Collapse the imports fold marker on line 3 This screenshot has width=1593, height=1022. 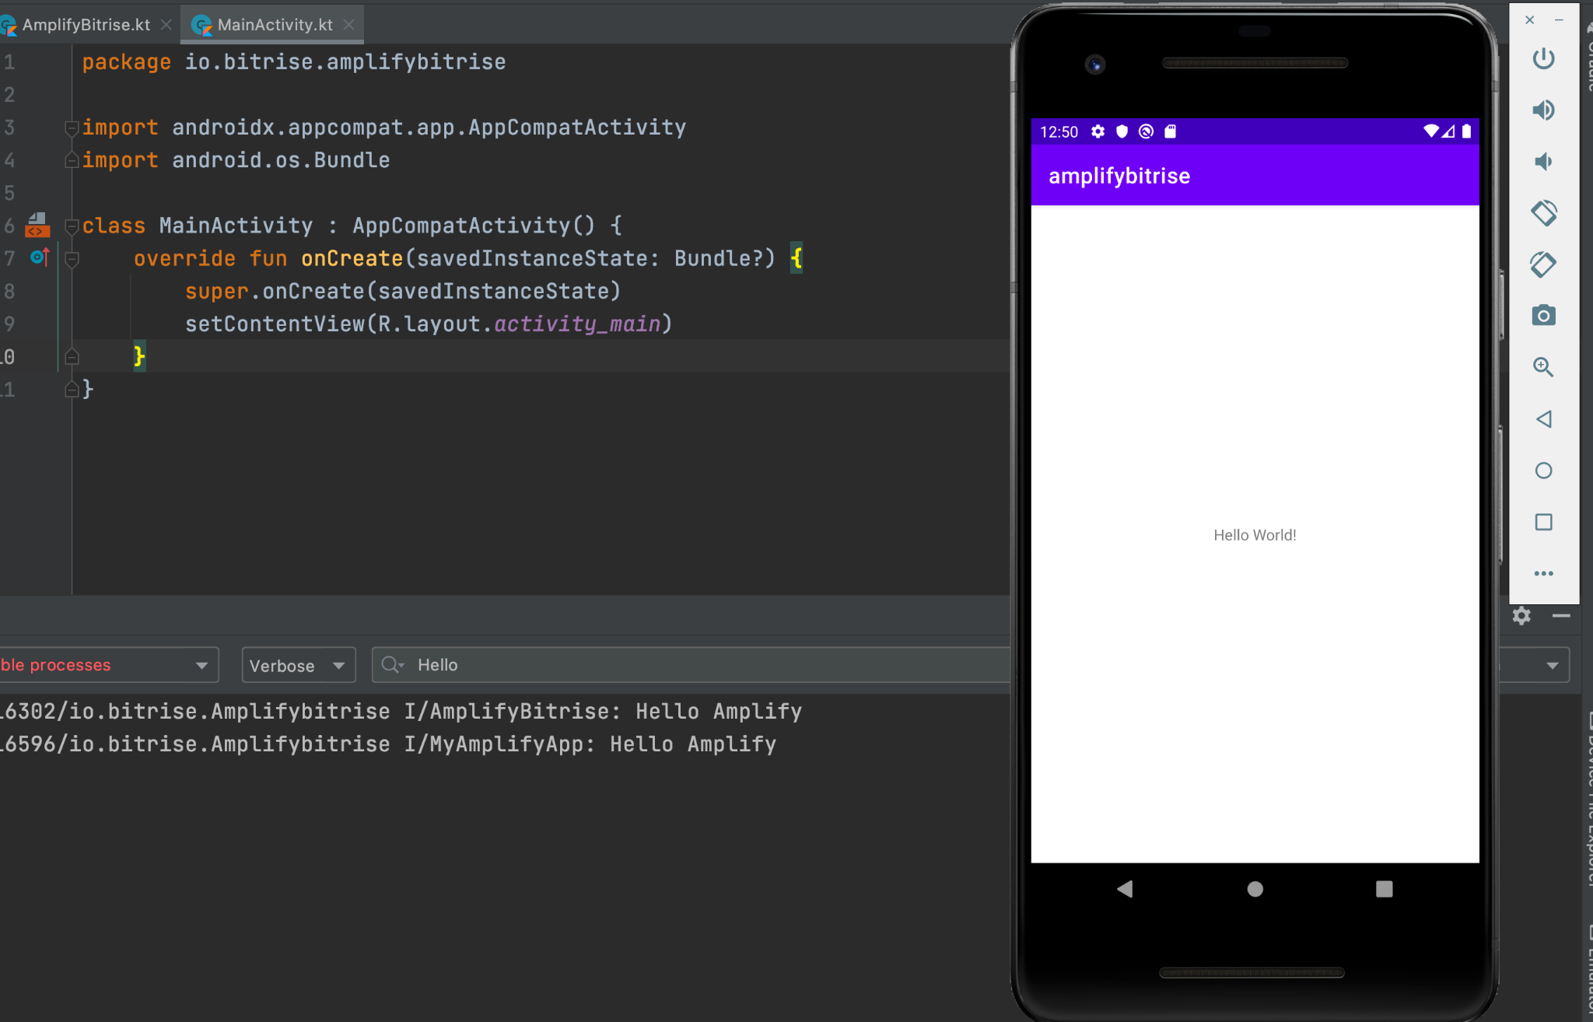point(72,128)
